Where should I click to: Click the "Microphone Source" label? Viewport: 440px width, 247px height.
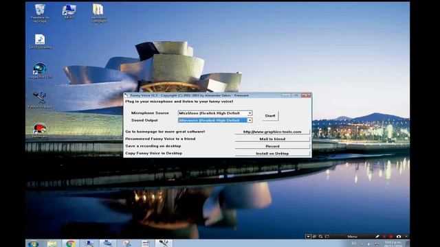point(150,113)
